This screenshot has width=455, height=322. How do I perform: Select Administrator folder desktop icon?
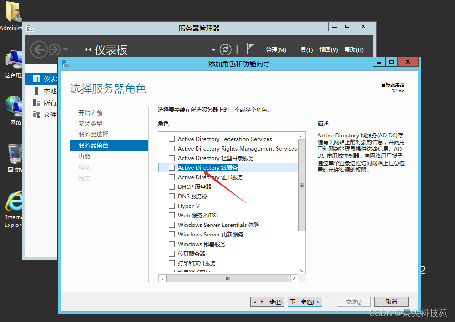pos(13,12)
